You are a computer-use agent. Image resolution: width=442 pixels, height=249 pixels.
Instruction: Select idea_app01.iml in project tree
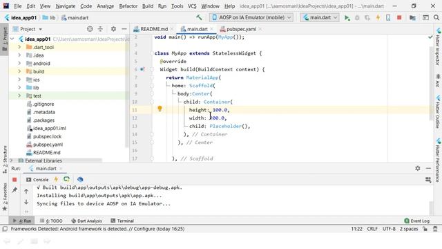click(49, 128)
